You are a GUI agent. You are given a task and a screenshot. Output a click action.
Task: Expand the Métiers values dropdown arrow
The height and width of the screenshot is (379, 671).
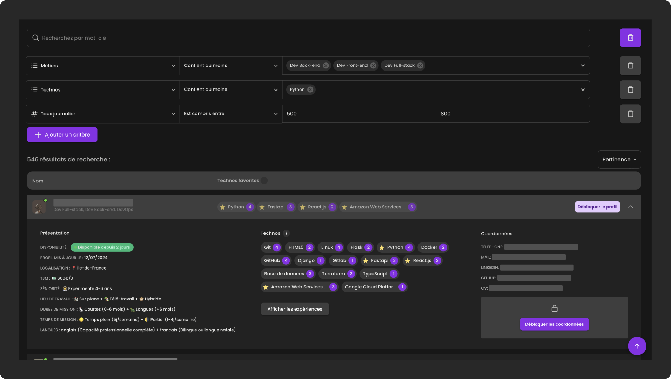(x=583, y=66)
